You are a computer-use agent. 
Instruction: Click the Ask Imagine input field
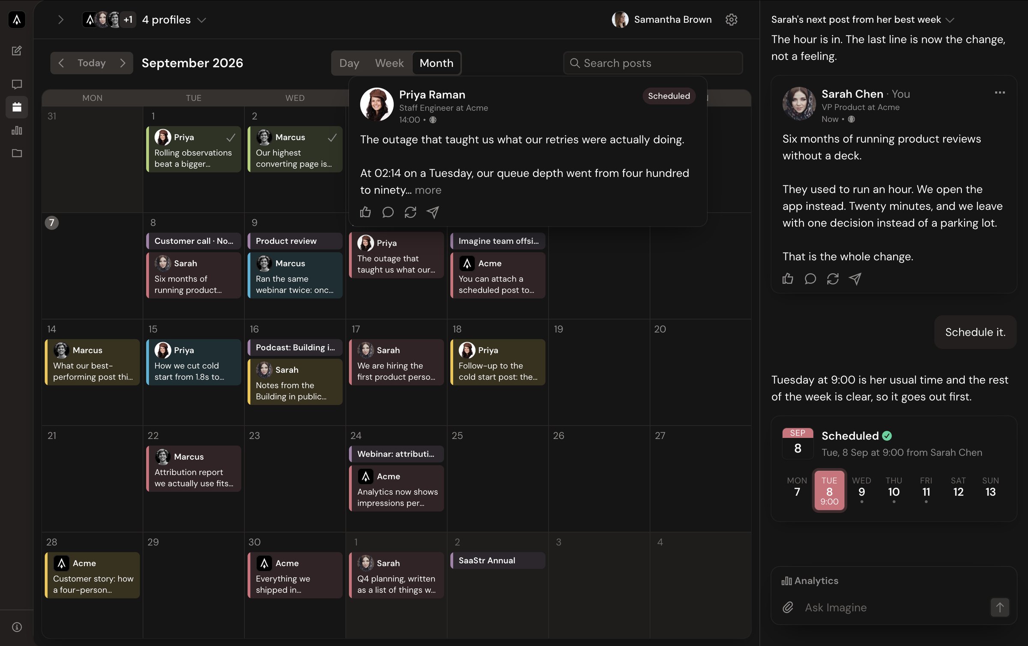893,607
